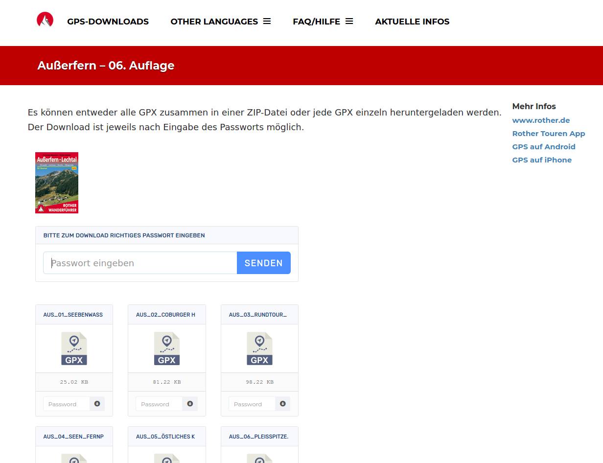
Task: Open the Rother Touren App link
Action: [x=549, y=133]
